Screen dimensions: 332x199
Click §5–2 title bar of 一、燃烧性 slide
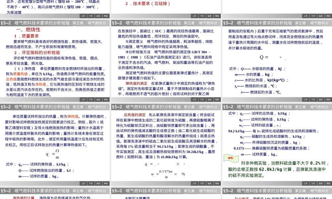[x=55, y=23]
